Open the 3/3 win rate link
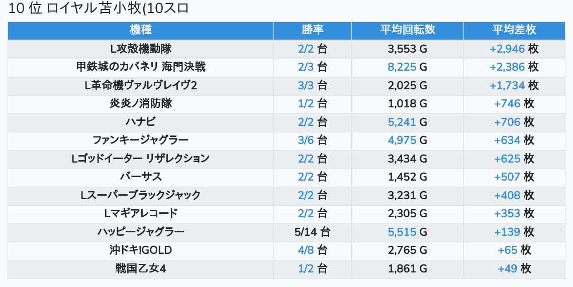 click(x=306, y=85)
